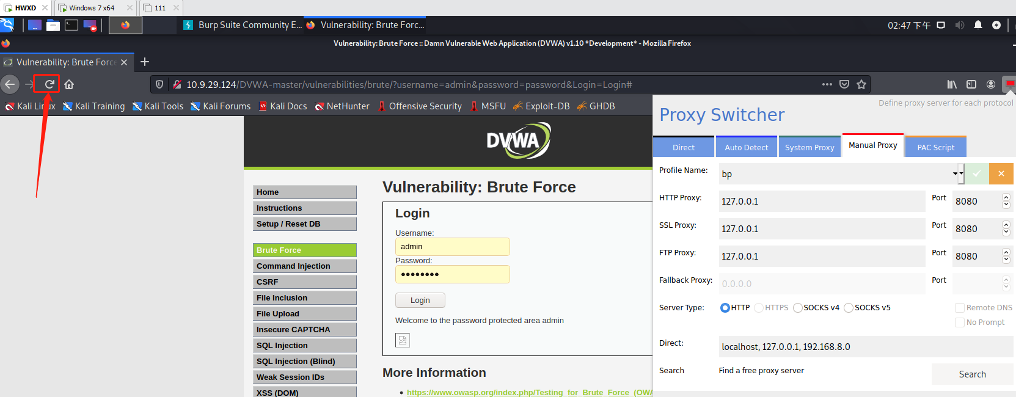
Task: Open the Kali Tools bookmark
Action: tap(158, 106)
